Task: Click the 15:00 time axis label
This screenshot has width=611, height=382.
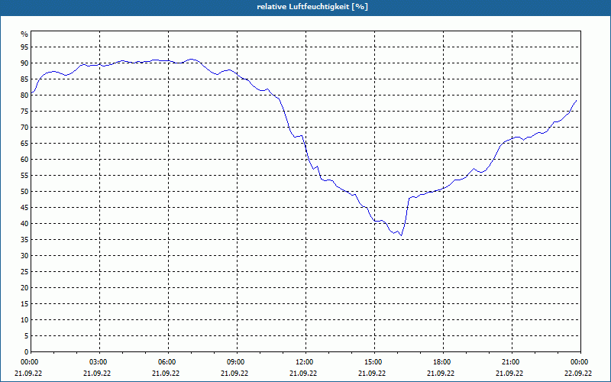Action: coord(374,362)
